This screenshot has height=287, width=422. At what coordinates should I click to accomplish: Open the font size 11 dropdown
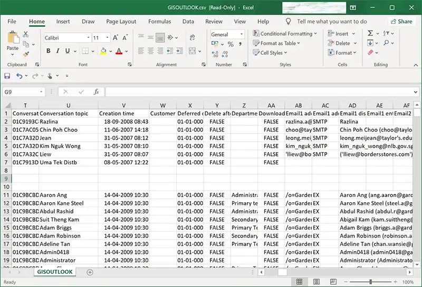click(108, 37)
